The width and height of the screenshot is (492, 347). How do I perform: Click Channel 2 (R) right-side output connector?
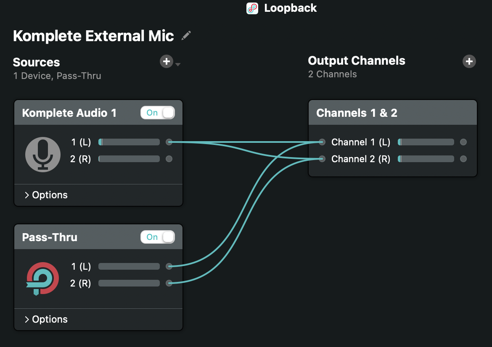click(463, 159)
